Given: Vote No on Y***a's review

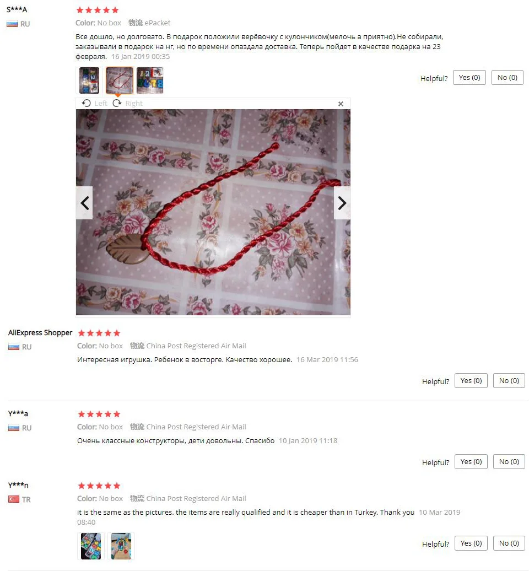Looking at the screenshot, I should click(509, 462).
